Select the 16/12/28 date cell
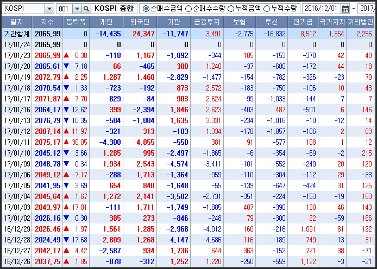Image resolution: width=377 pixels, height=269 pixels. coord(17,240)
